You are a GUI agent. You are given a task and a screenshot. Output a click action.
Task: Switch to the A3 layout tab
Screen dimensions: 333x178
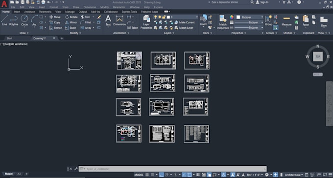(19, 174)
